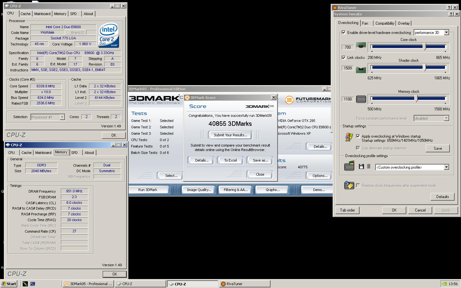Viewport: 461px width, 288px height.
Task: Click the Tab order button
Action: (x=347, y=210)
